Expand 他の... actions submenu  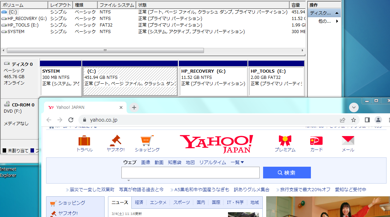[337, 21]
